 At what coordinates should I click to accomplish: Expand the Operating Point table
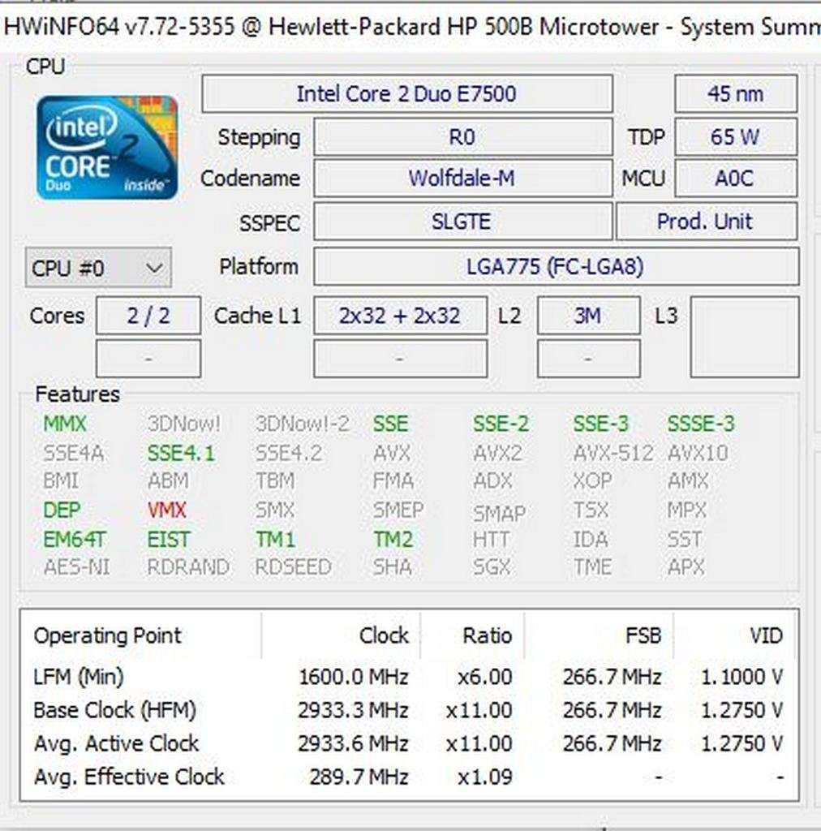[x=106, y=636]
